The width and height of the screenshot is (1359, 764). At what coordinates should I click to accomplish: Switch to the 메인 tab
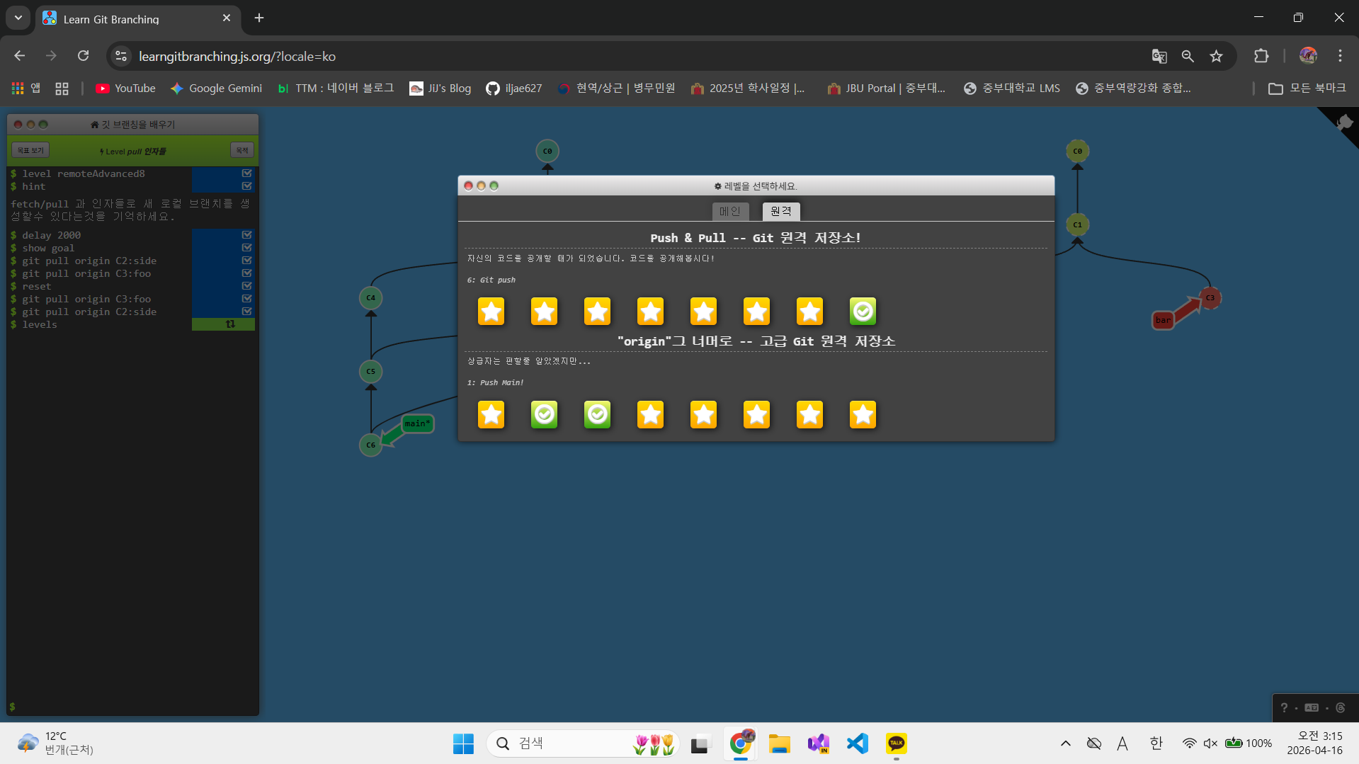click(729, 211)
